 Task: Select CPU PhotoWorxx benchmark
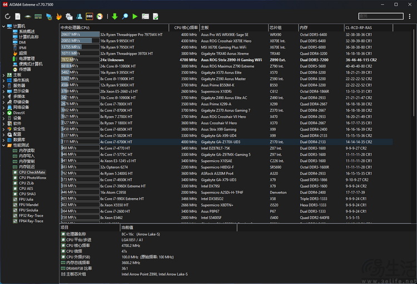pyautogui.click(x=32, y=178)
